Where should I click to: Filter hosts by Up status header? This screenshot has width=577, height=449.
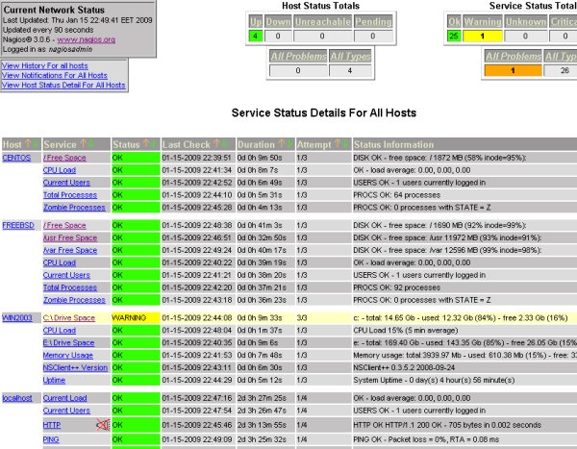click(x=256, y=22)
